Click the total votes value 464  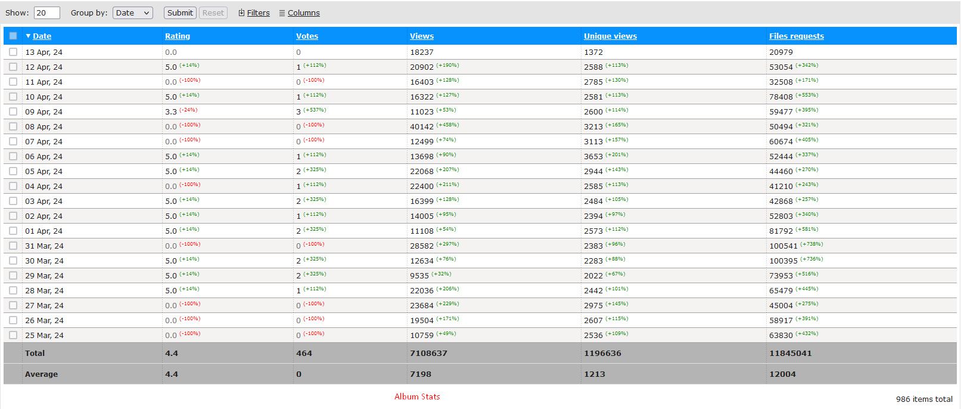(304, 353)
